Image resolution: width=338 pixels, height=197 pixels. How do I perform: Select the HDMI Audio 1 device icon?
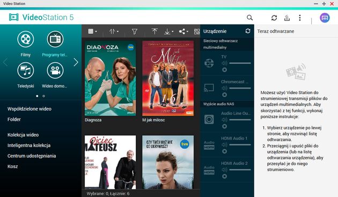(x=209, y=145)
